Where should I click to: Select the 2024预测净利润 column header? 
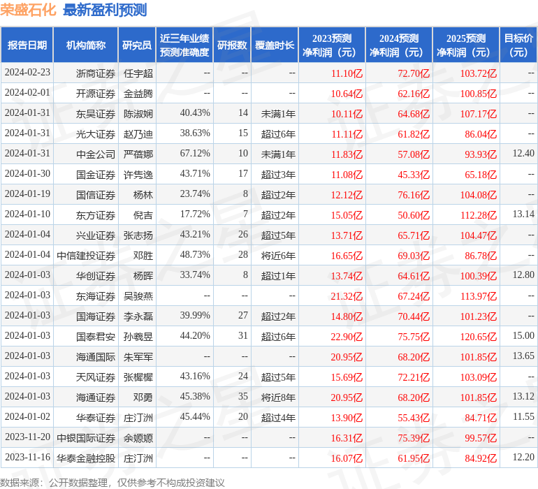coord(399,45)
